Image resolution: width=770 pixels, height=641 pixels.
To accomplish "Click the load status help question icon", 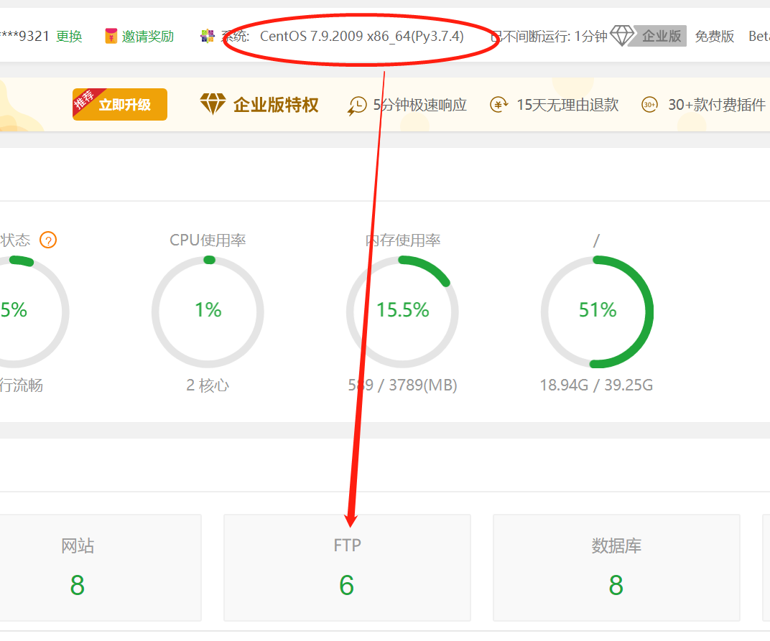I will tap(48, 240).
